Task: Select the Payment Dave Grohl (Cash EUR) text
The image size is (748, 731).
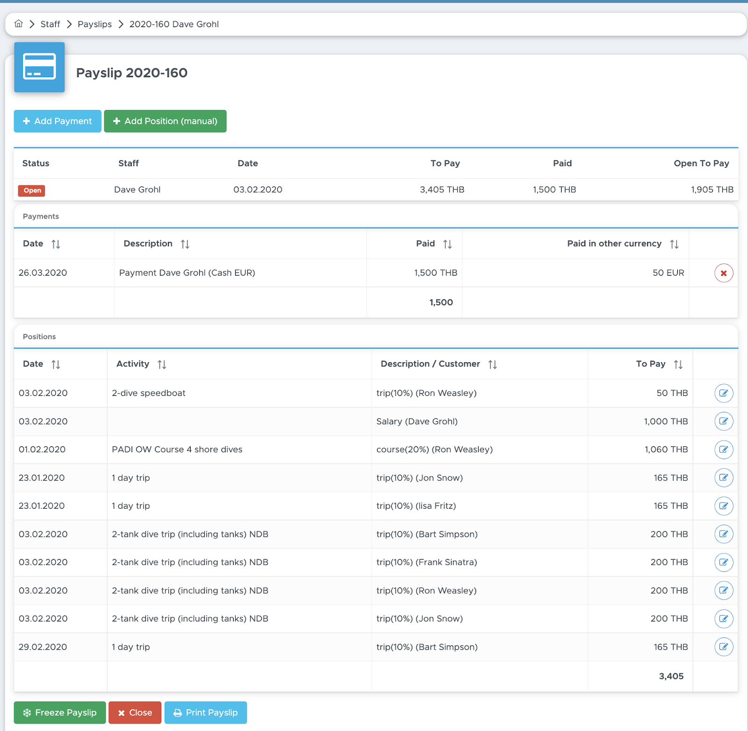Action: [x=187, y=273]
